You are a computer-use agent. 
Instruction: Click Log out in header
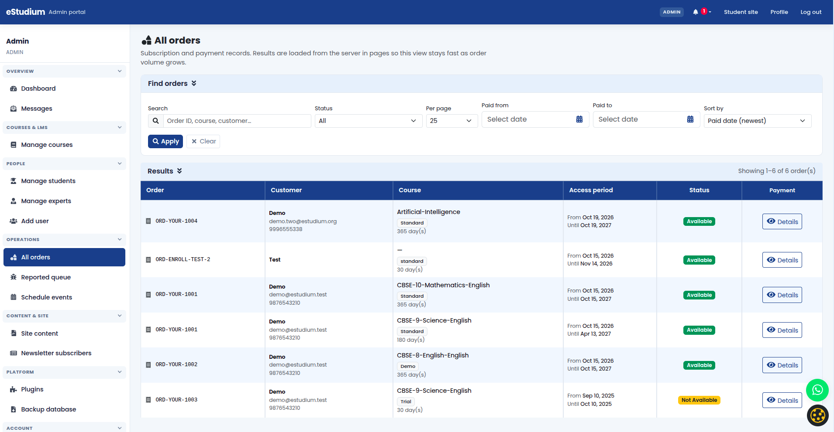811,12
